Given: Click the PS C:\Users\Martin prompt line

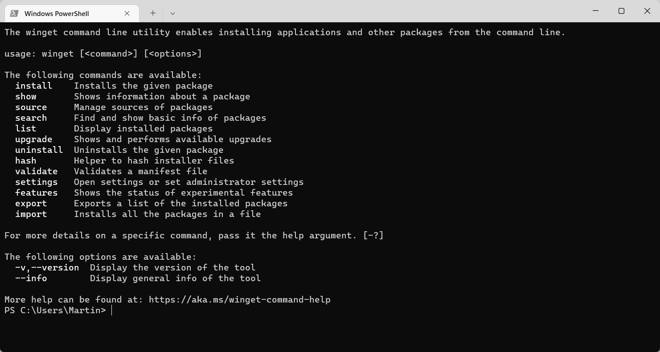Looking at the screenshot, I should pyautogui.click(x=55, y=310).
